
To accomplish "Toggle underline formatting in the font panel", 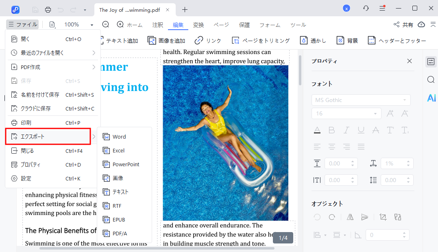I will pos(361,130).
